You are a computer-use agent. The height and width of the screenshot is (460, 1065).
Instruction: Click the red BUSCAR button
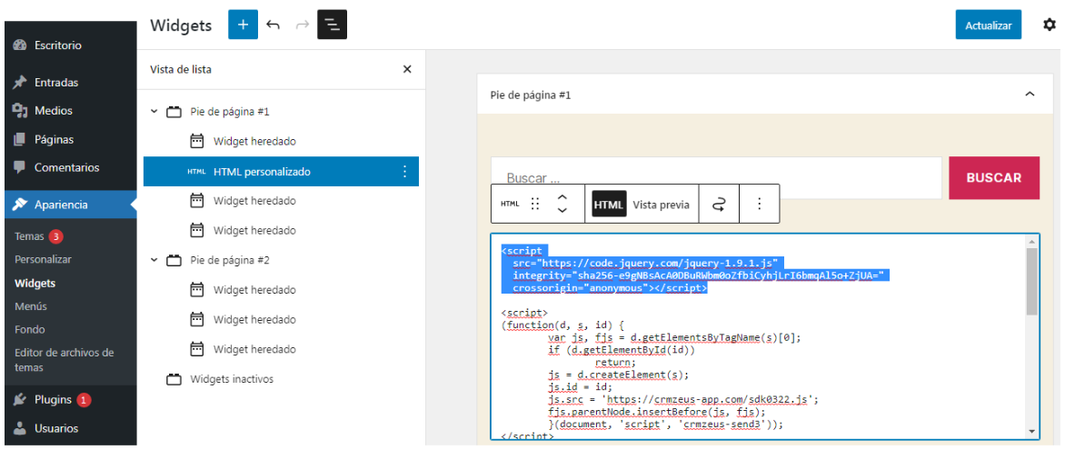point(993,178)
